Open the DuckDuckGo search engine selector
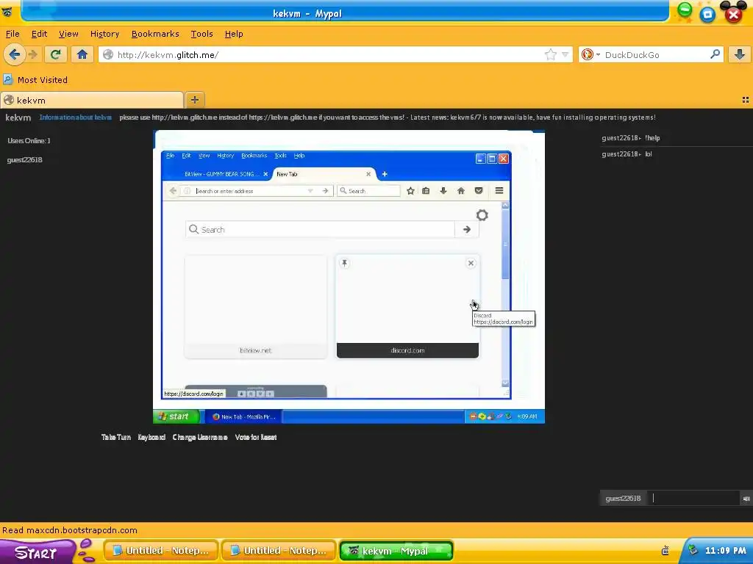Screen dimensions: 753x564 click(590, 54)
